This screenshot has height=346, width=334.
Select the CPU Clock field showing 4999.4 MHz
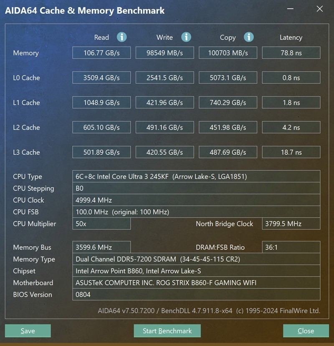click(x=196, y=200)
